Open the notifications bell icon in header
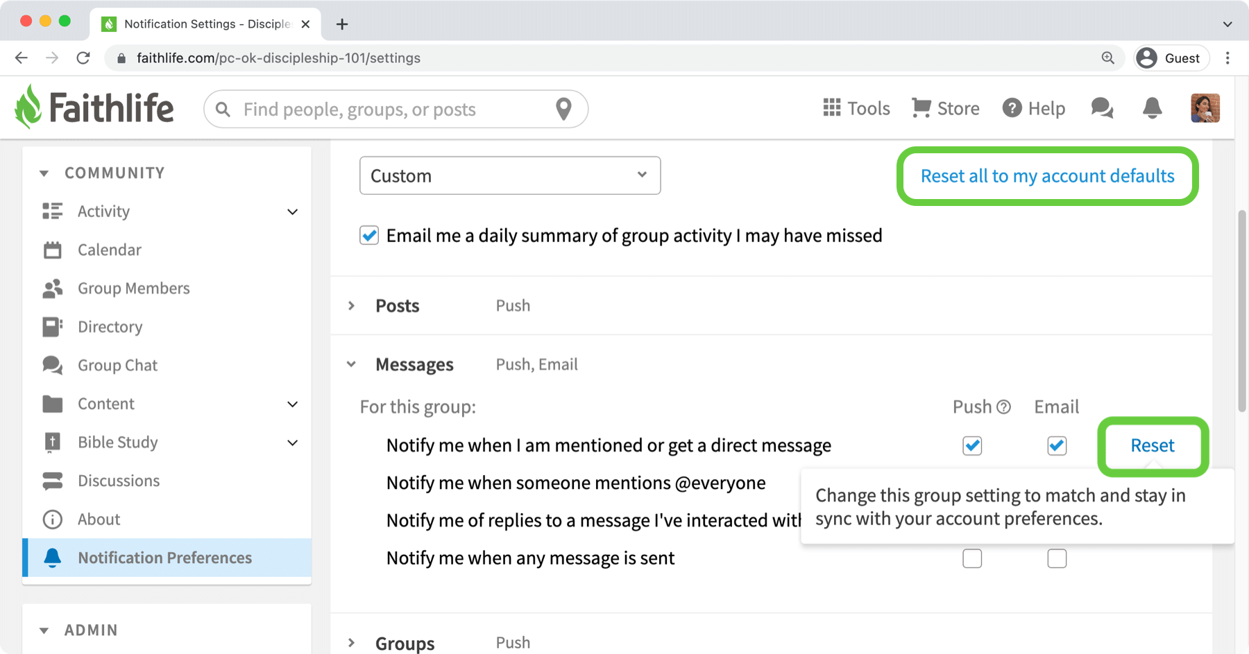This screenshot has height=654, width=1249. [1152, 108]
